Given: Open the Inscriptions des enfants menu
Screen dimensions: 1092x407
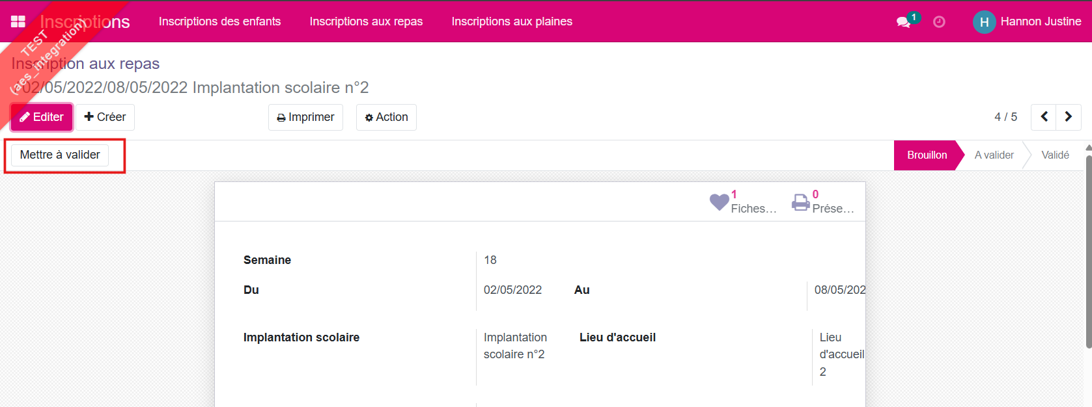Looking at the screenshot, I should click(x=219, y=21).
